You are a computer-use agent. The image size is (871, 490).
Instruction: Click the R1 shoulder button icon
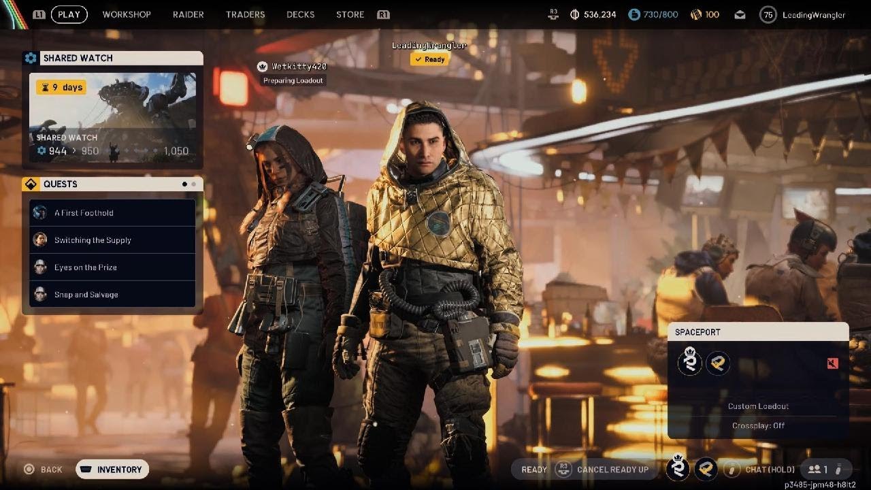pyautogui.click(x=383, y=14)
